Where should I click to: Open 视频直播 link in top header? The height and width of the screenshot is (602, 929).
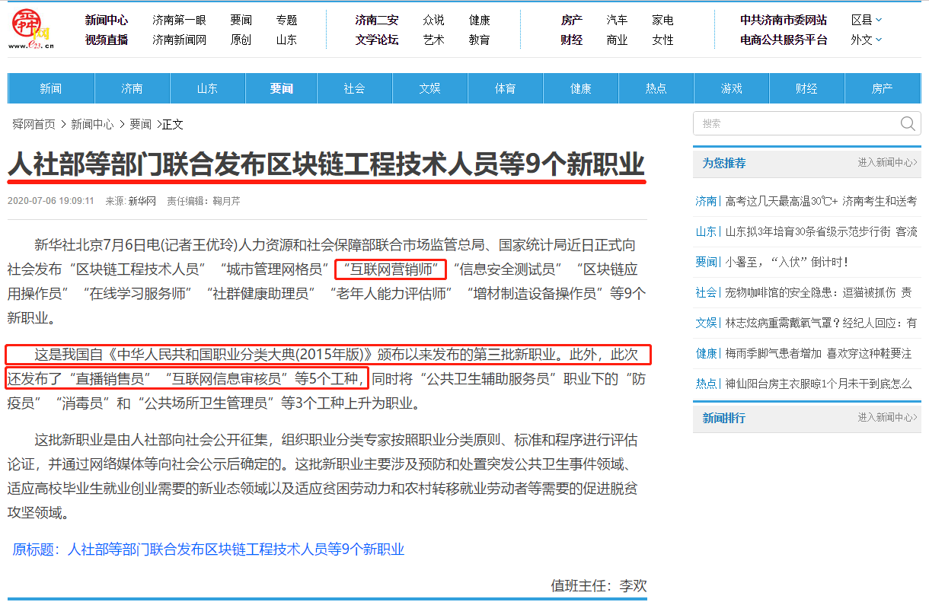click(x=107, y=40)
